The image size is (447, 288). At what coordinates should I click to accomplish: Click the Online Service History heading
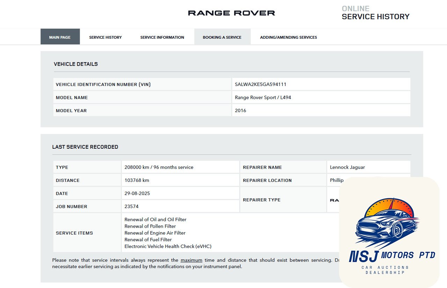[x=375, y=13]
